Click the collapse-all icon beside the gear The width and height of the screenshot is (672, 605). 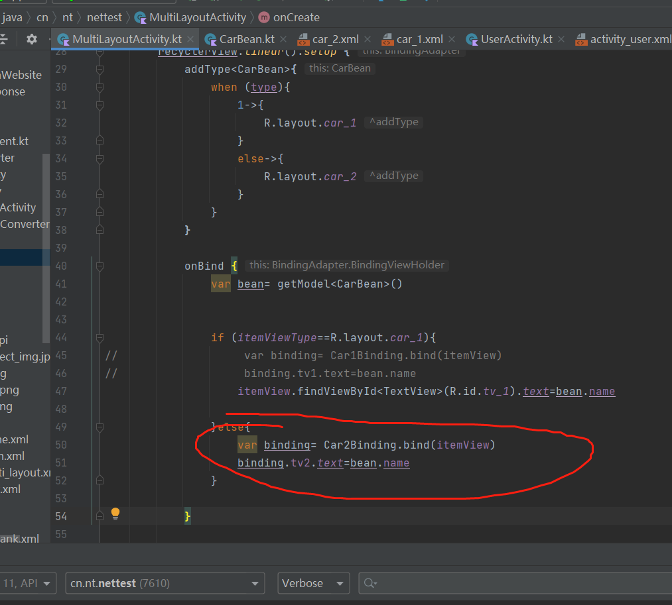coord(4,39)
